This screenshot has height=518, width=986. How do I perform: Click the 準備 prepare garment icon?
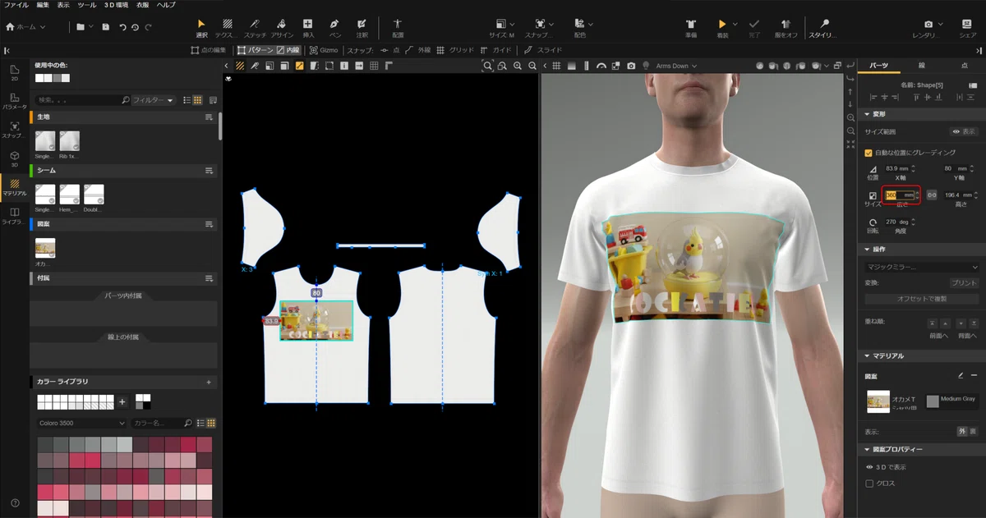[x=691, y=27]
